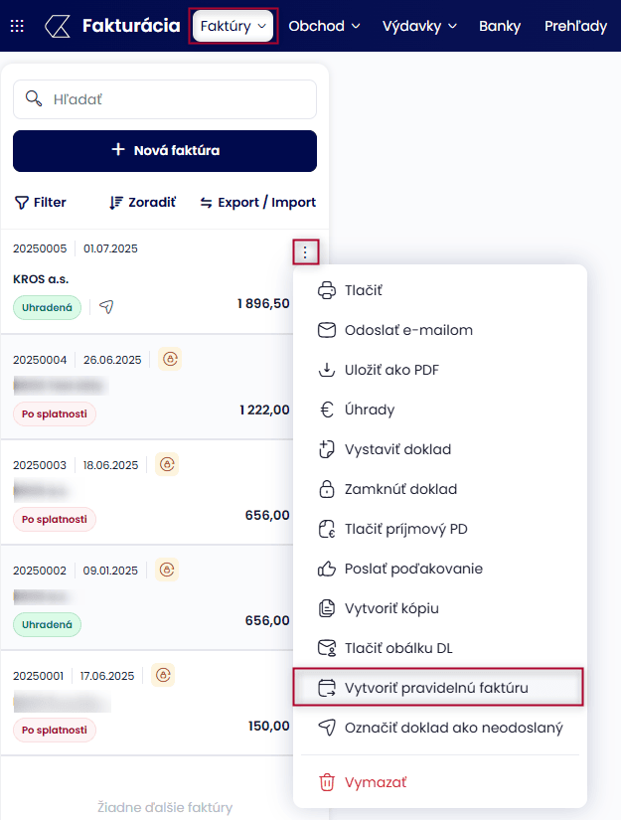Choose Odoslať e-mailom from context menu
The width and height of the screenshot is (621, 820).
pos(408,330)
